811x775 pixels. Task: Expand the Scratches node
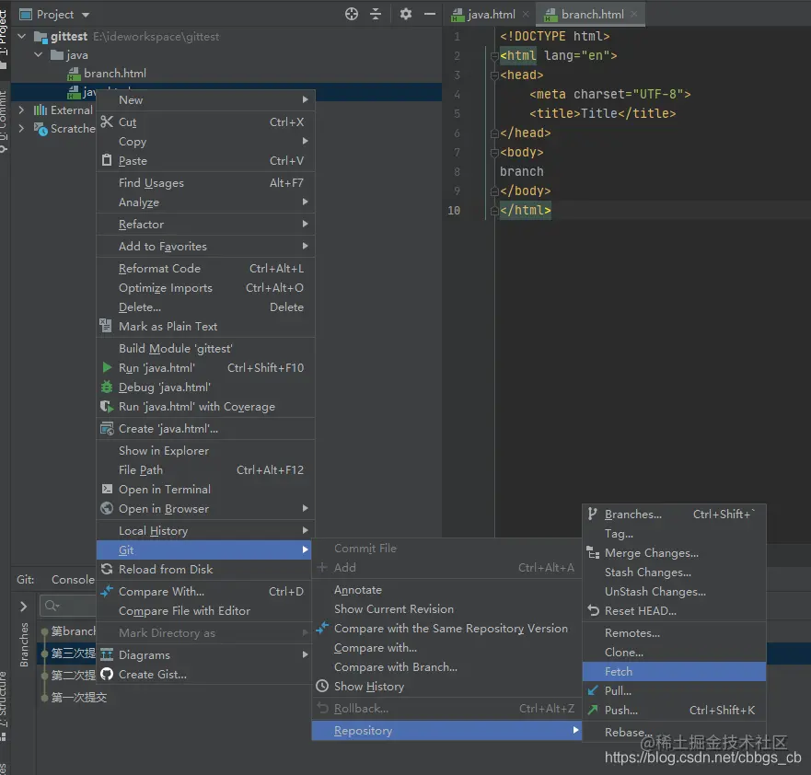tap(21, 128)
